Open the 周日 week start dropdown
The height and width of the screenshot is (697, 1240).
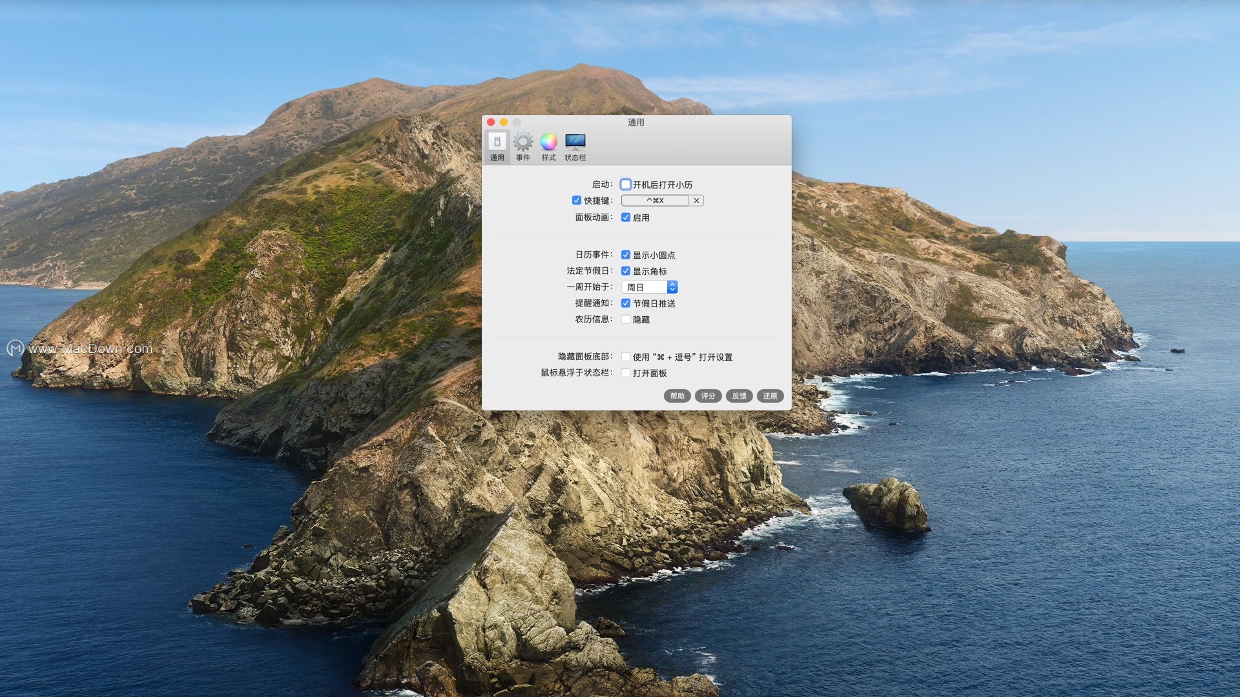[650, 287]
